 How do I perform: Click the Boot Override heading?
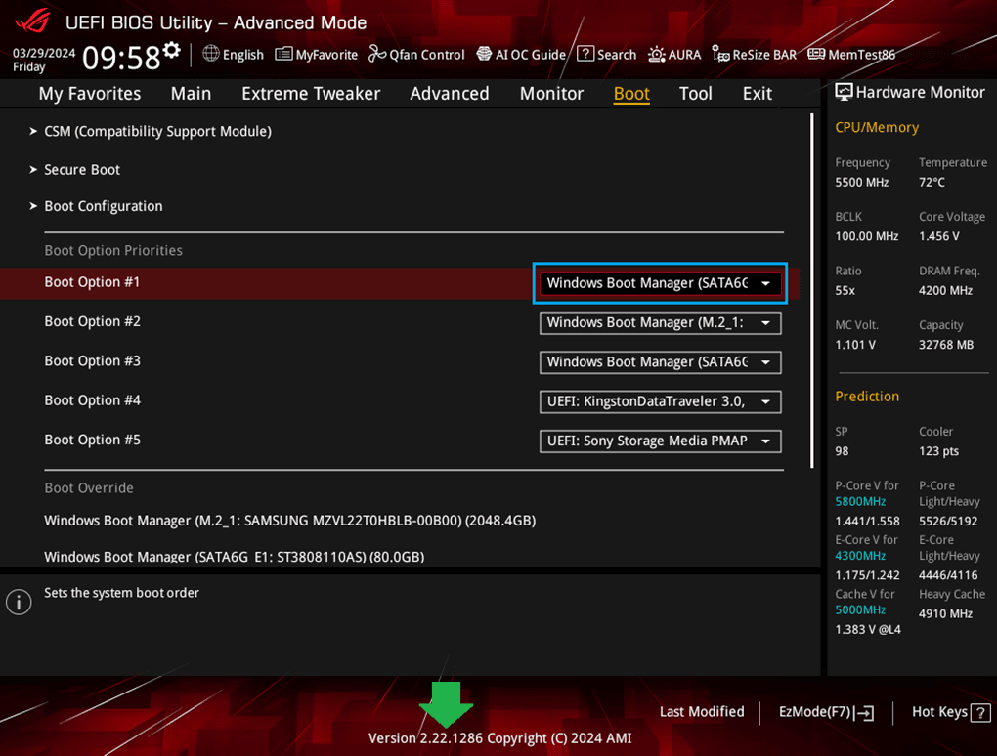(89, 488)
